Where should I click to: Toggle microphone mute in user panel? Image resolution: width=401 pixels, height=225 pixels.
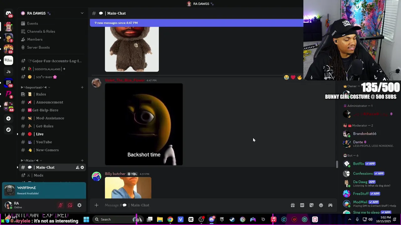[x=60, y=205]
